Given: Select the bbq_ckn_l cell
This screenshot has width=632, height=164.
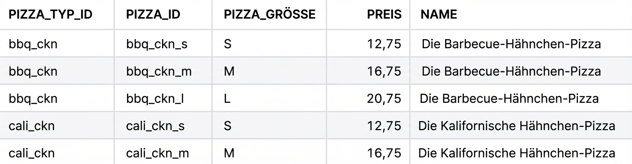Looking at the screenshot, I should click(155, 99).
